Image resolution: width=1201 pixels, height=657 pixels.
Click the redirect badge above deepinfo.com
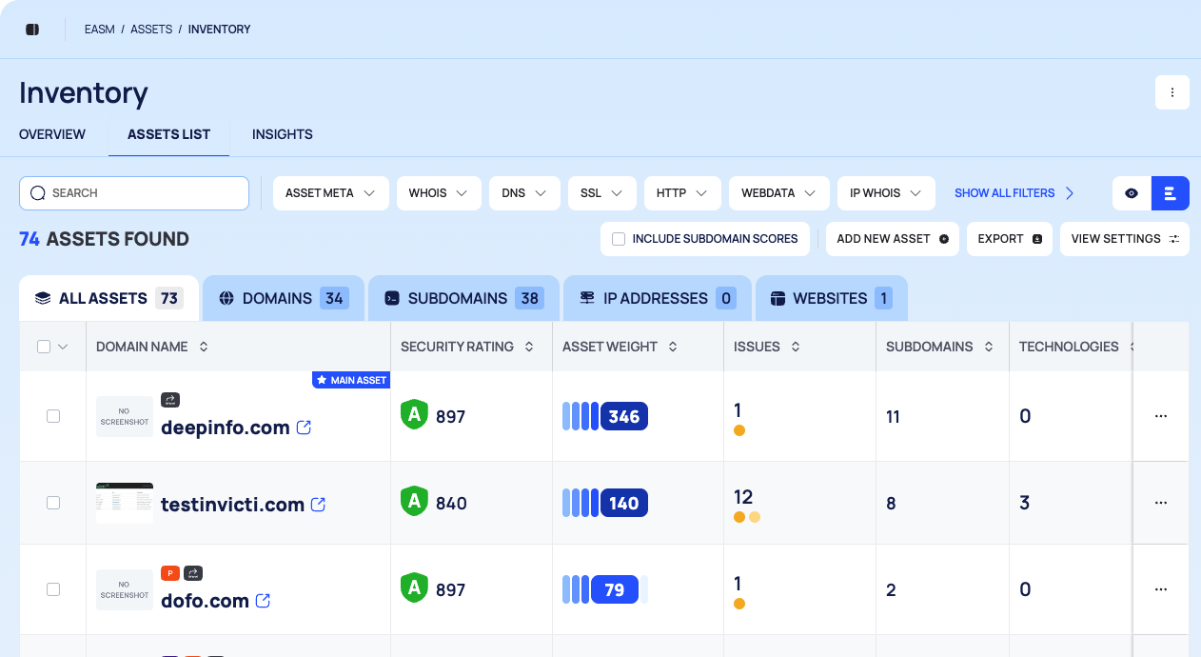tap(170, 400)
